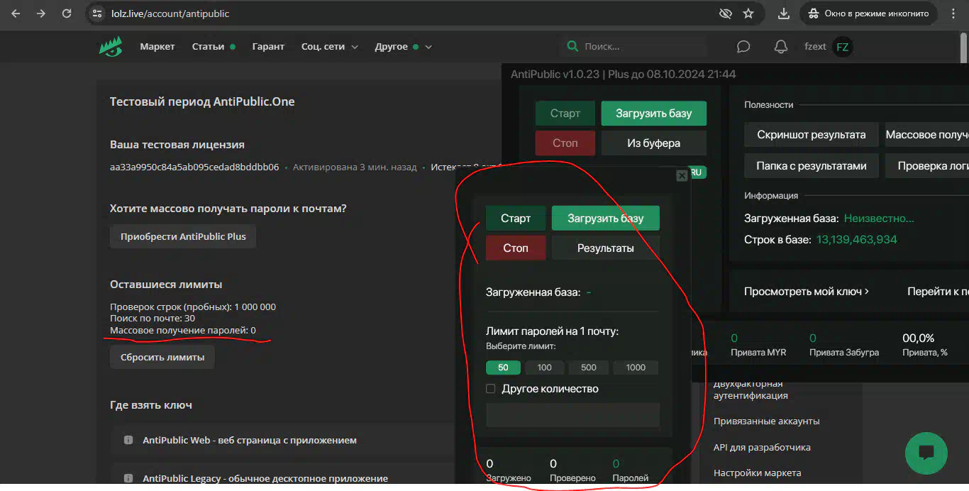
Task: Close the popup with the X button
Action: 682,175
